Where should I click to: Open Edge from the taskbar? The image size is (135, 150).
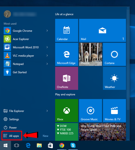(28, 145)
